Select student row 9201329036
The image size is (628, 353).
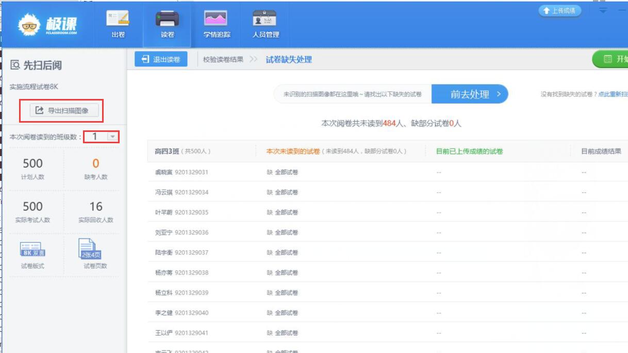point(388,232)
